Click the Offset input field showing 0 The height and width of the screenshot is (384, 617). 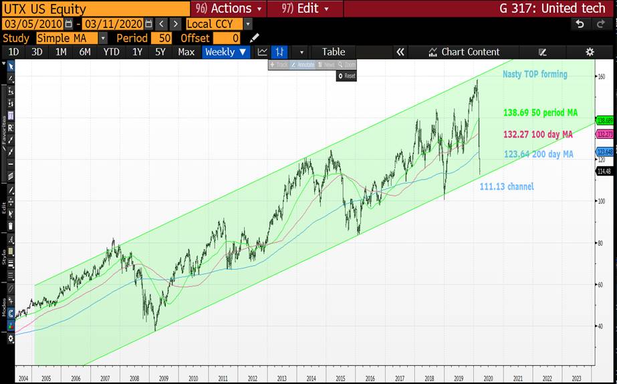(227, 38)
